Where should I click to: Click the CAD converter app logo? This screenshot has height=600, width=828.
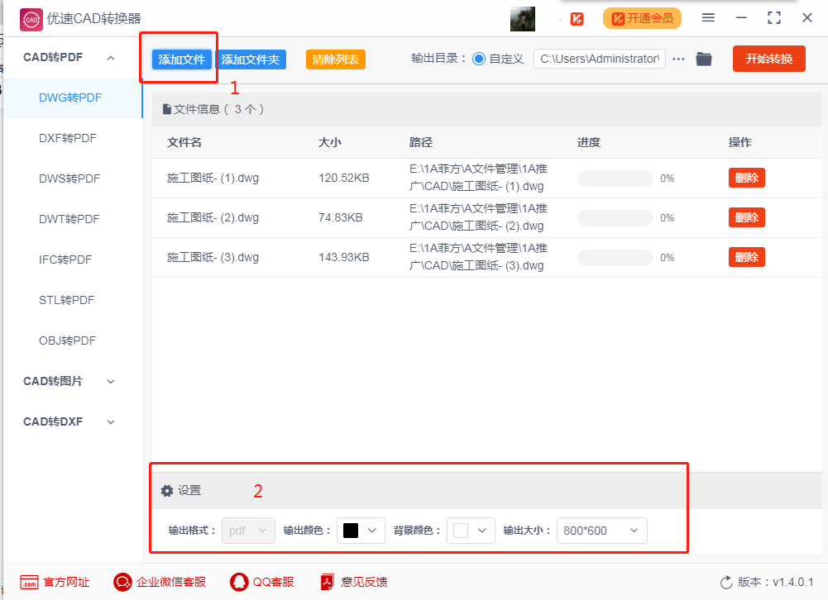pyautogui.click(x=31, y=20)
